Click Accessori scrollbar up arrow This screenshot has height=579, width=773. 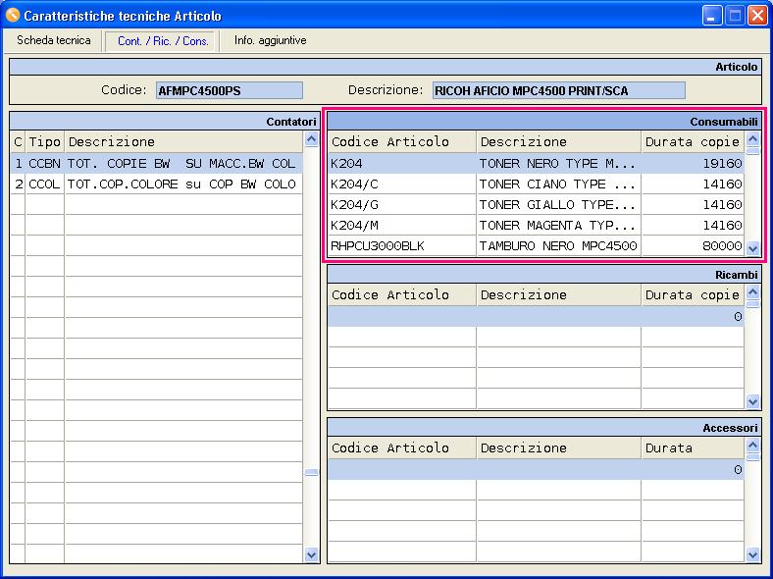tap(752, 446)
